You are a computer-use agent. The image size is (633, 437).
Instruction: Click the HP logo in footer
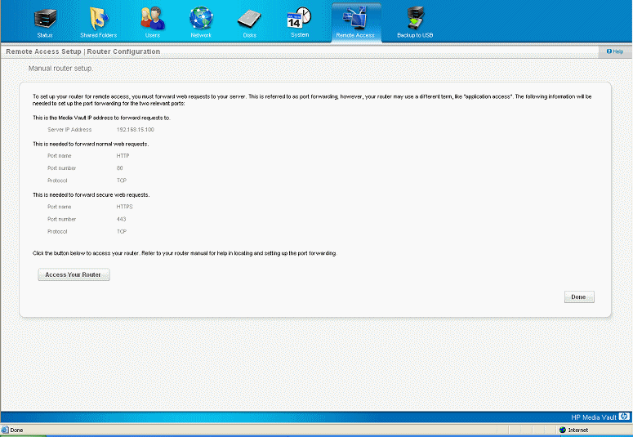(x=624, y=417)
